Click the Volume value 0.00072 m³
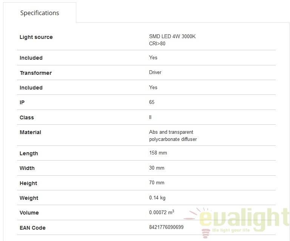The image size is (290, 241). pyautogui.click(x=162, y=212)
